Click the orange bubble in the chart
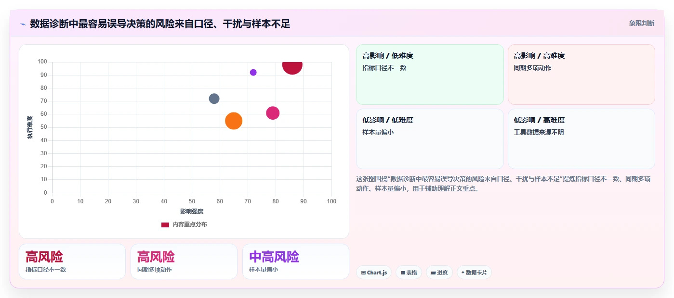This screenshot has width=674, height=298. pyautogui.click(x=234, y=121)
